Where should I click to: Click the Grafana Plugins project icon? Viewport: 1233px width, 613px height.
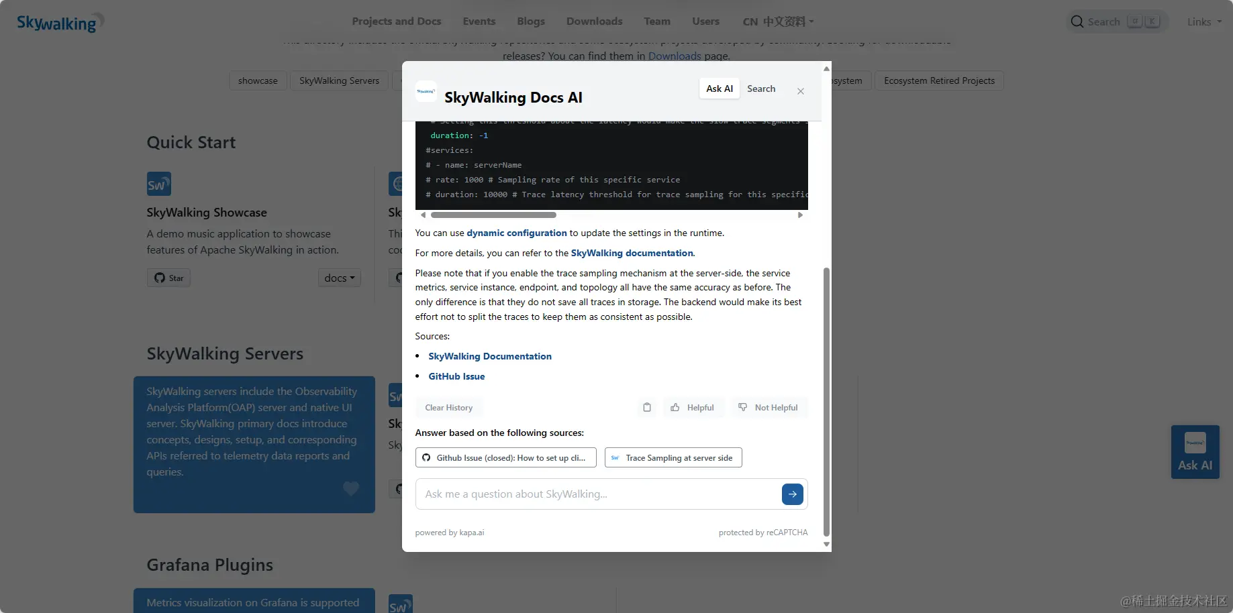click(x=401, y=605)
